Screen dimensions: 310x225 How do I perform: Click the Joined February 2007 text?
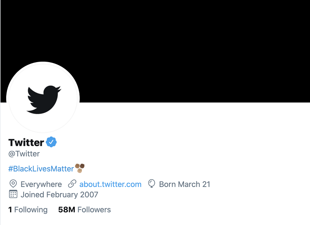pyautogui.click(x=59, y=194)
